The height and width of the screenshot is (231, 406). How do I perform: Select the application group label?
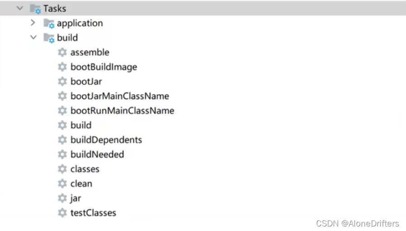80,24
